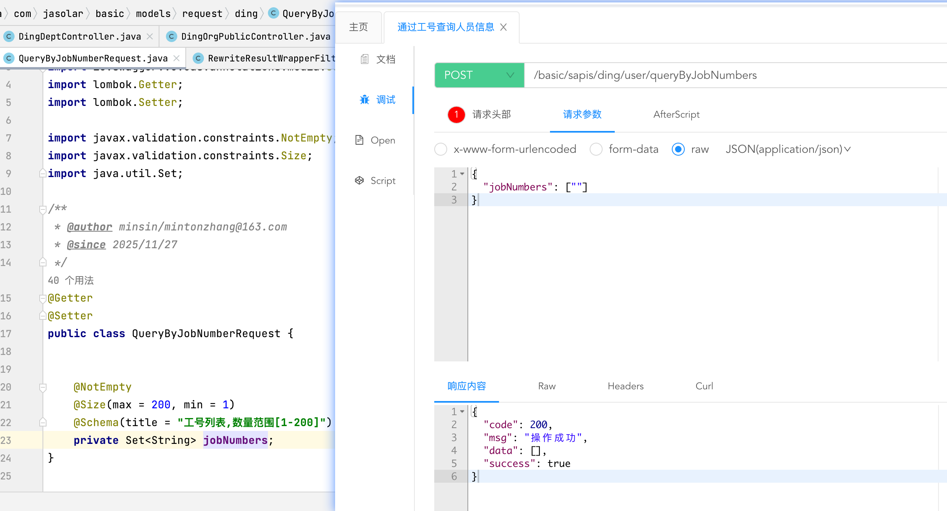The width and height of the screenshot is (947, 511).
Task: Click the Script cube icon
Action: (x=359, y=180)
